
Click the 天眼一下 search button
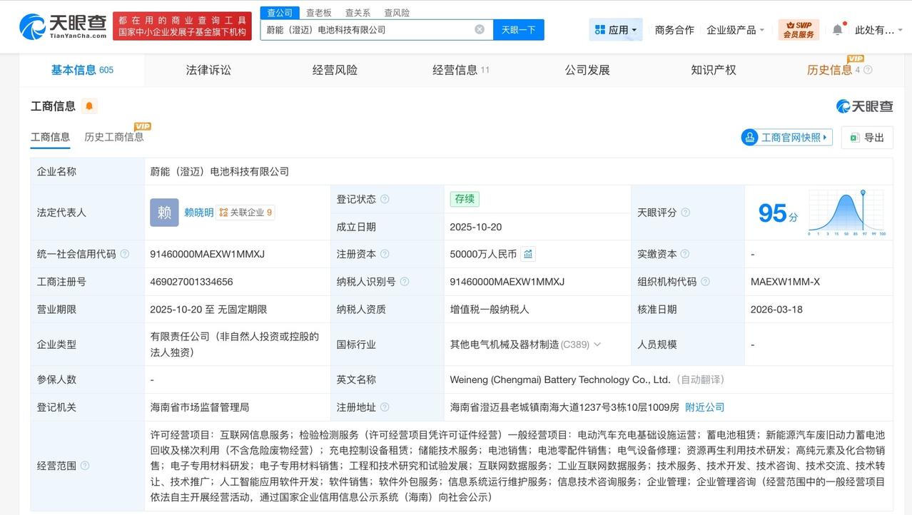[517, 29]
